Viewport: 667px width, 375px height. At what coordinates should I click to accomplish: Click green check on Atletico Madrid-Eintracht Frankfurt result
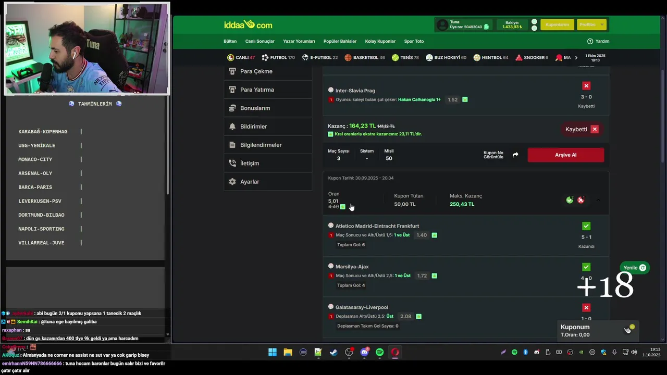point(586,226)
